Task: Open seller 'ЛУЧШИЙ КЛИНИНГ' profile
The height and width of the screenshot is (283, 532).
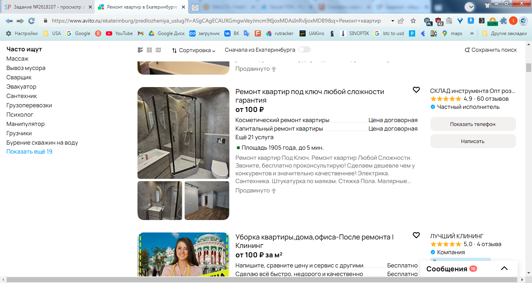Action: pos(457,236)
